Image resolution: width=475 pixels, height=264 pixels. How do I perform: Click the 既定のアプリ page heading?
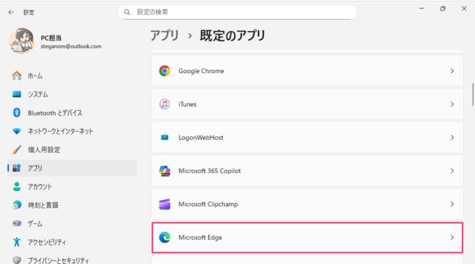[x=232, y=36]
